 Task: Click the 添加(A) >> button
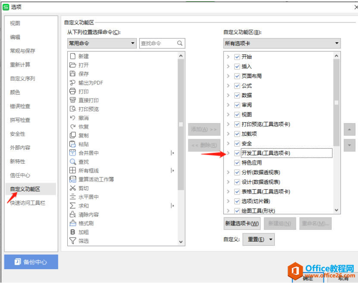point(204,129)
